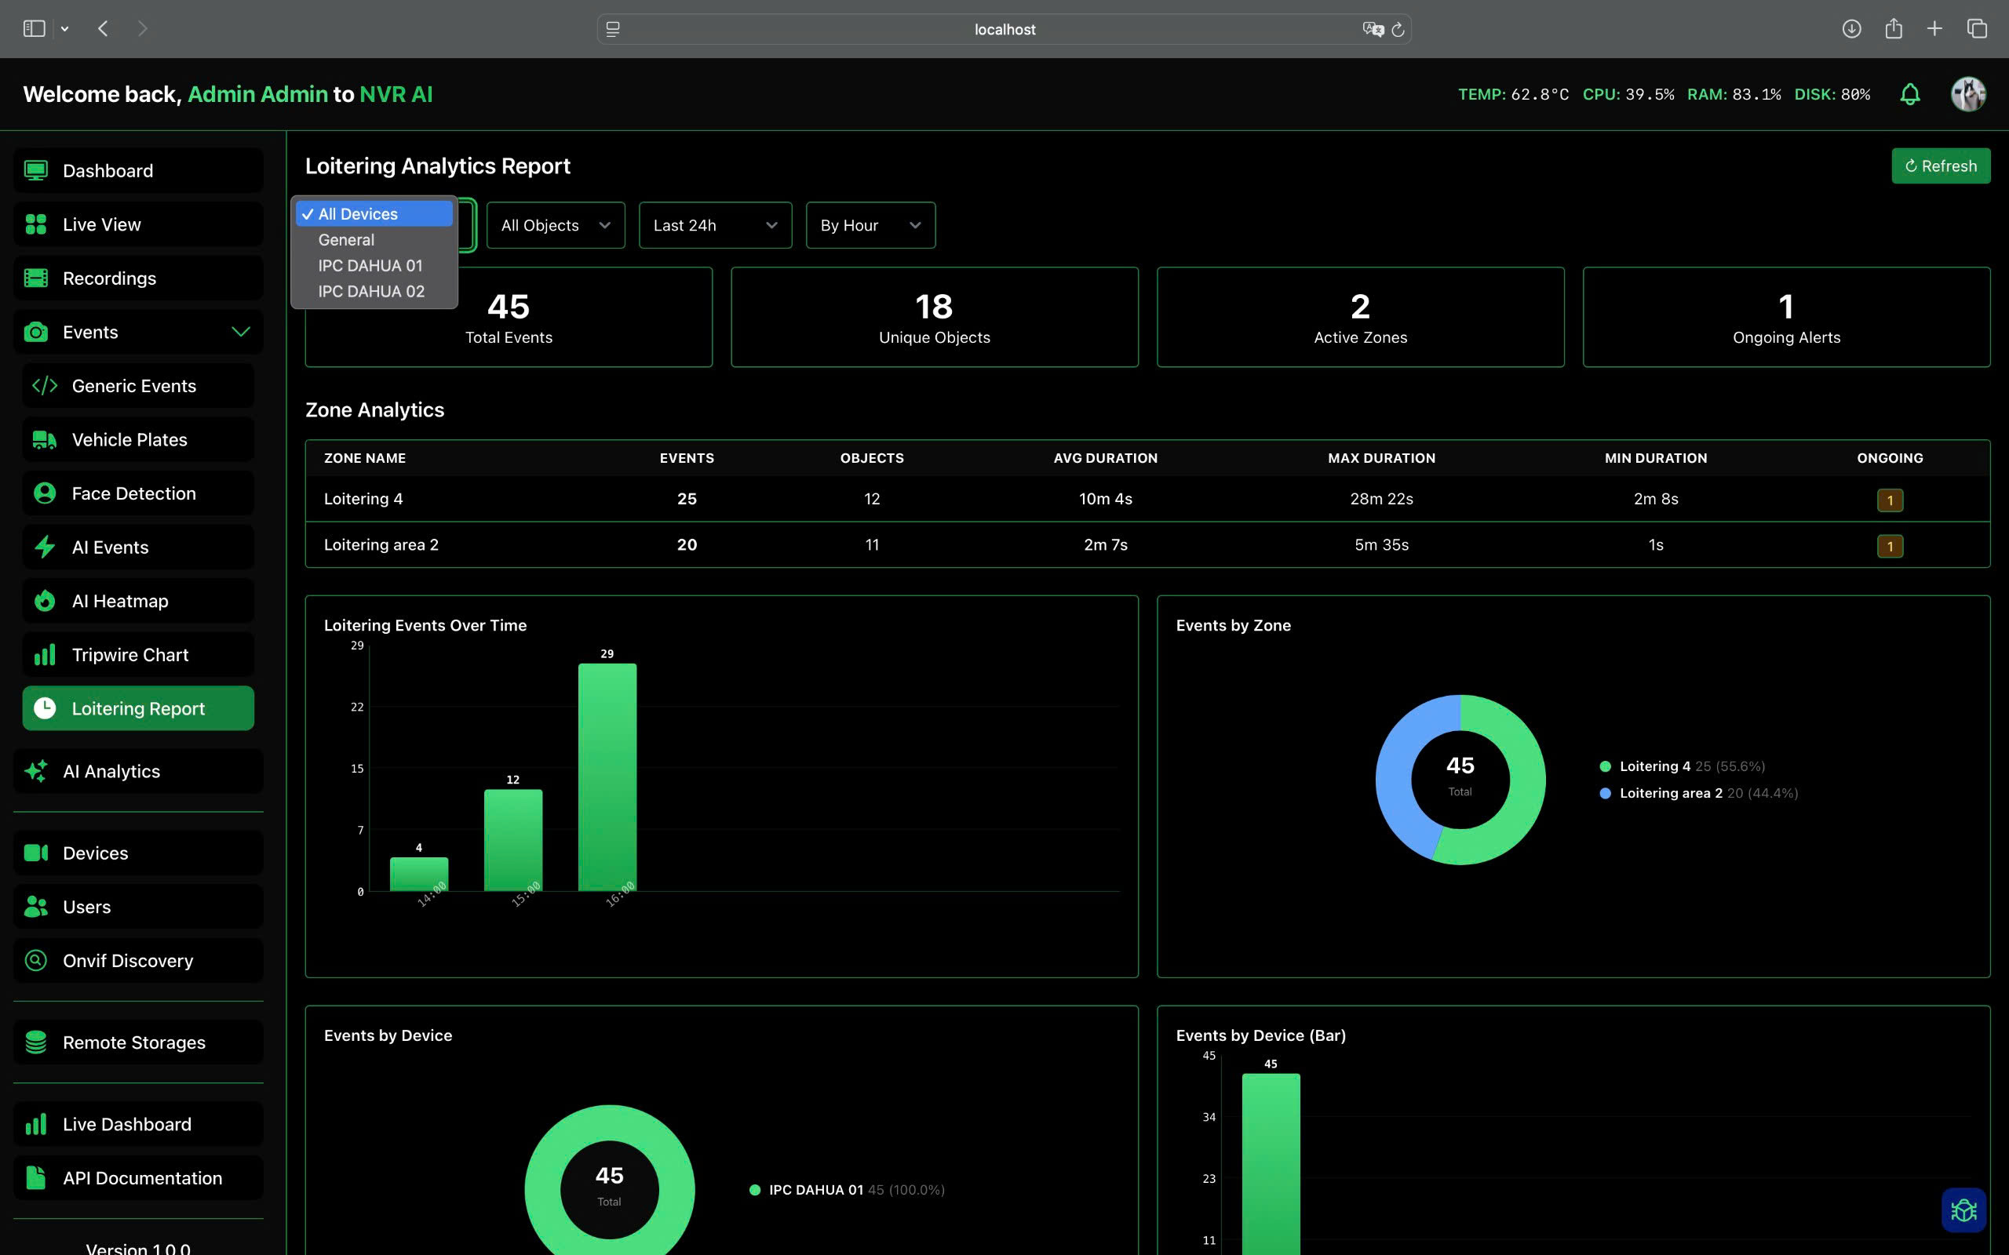Screen dimensions: 2009x1255
Task: Select the Live View camera grid icon
Action: pos(35,224)
